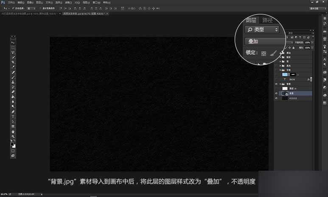Open the 文件 (File) menu
This screenshot has height=197, width=328.
coord(11,2)
